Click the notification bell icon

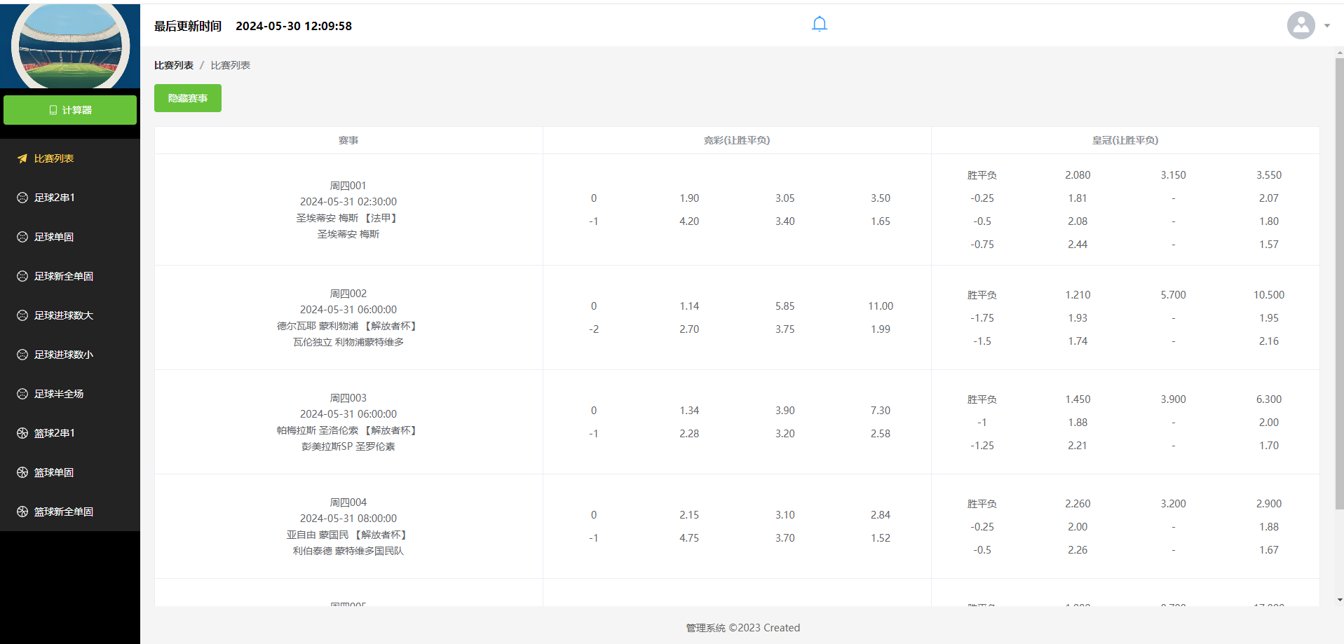pyautogui.click(x=819, y=25)
